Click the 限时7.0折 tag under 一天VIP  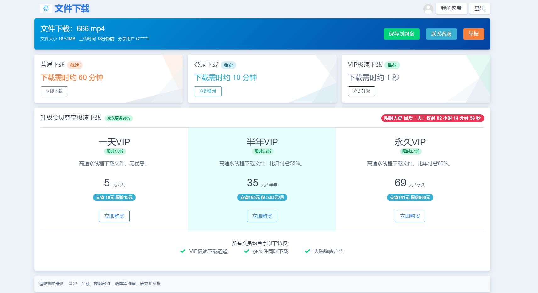(114, 151)
